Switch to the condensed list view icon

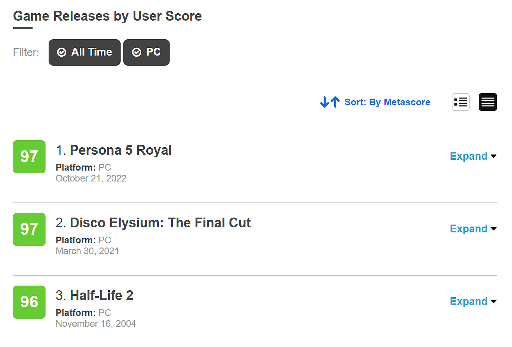click(x=487, y=102)
